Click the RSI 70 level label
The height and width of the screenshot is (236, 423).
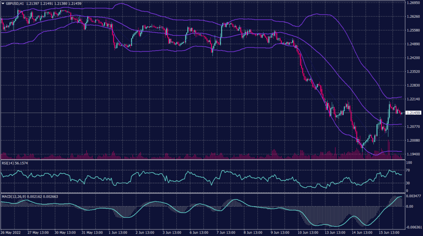point(408,171)
